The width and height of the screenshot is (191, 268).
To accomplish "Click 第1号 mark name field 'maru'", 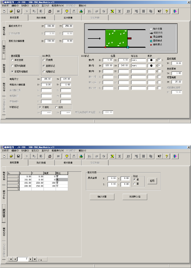I will point(138,60).
